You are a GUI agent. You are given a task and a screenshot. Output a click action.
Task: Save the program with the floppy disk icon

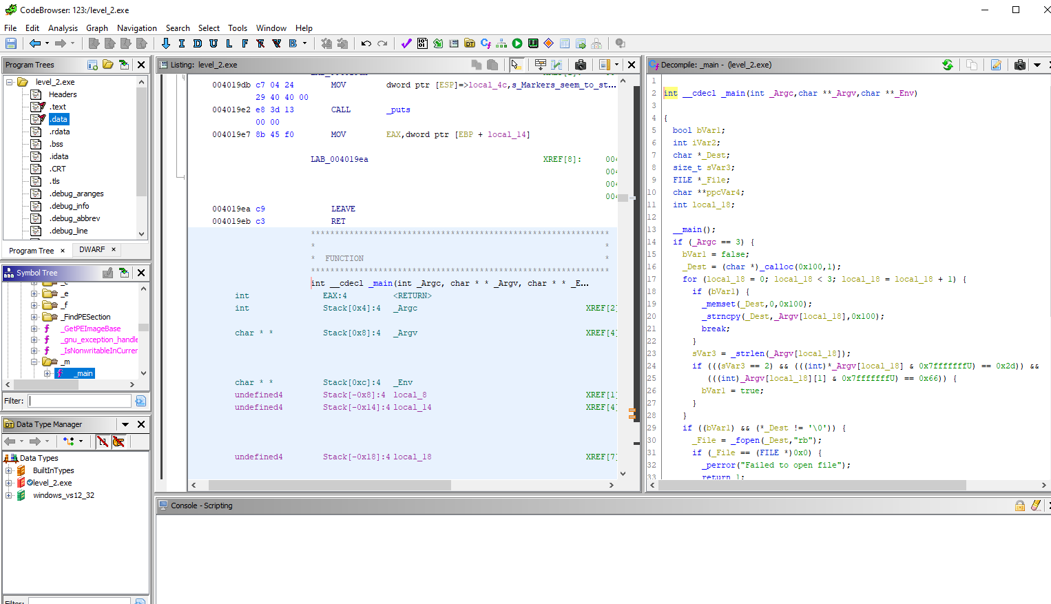[x=11, y=43]
